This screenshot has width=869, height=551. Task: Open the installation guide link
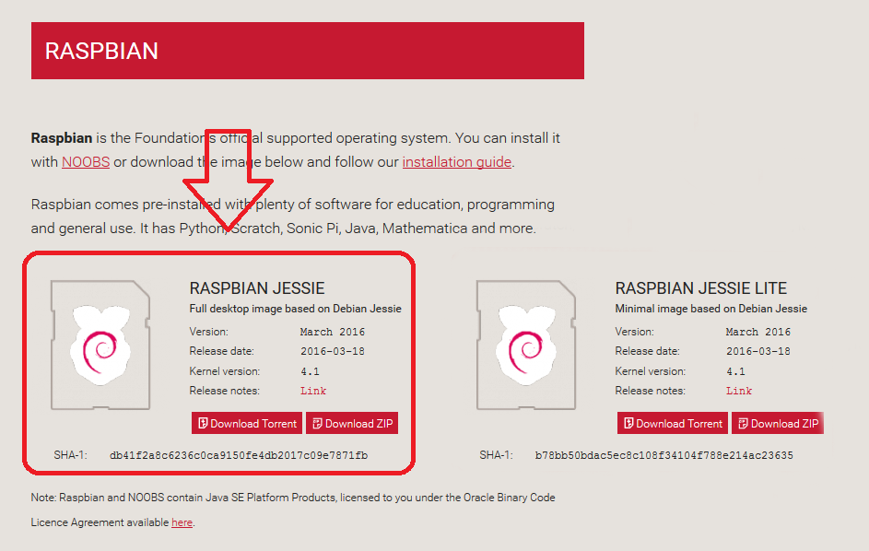(x=457, y=162)
